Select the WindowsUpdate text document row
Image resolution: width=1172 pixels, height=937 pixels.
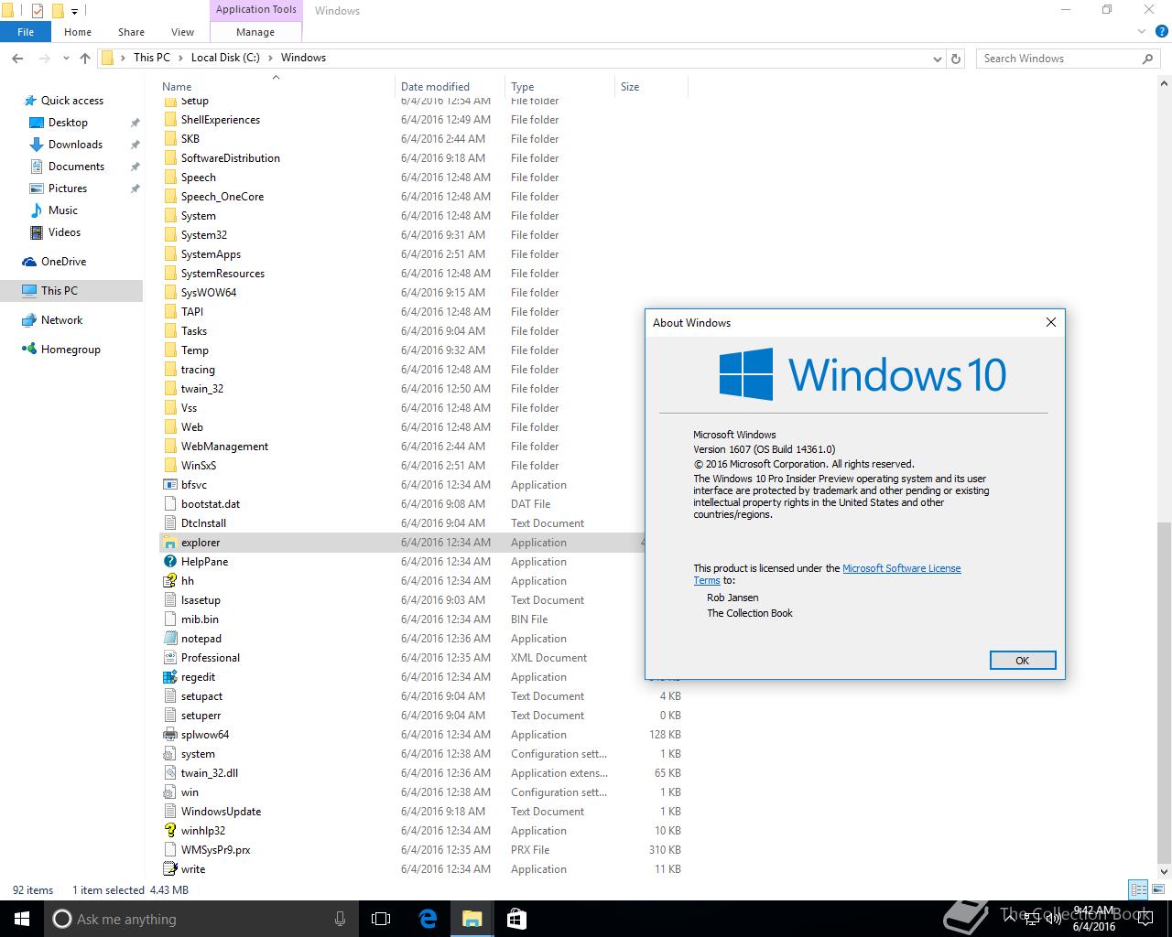[424, 812]
